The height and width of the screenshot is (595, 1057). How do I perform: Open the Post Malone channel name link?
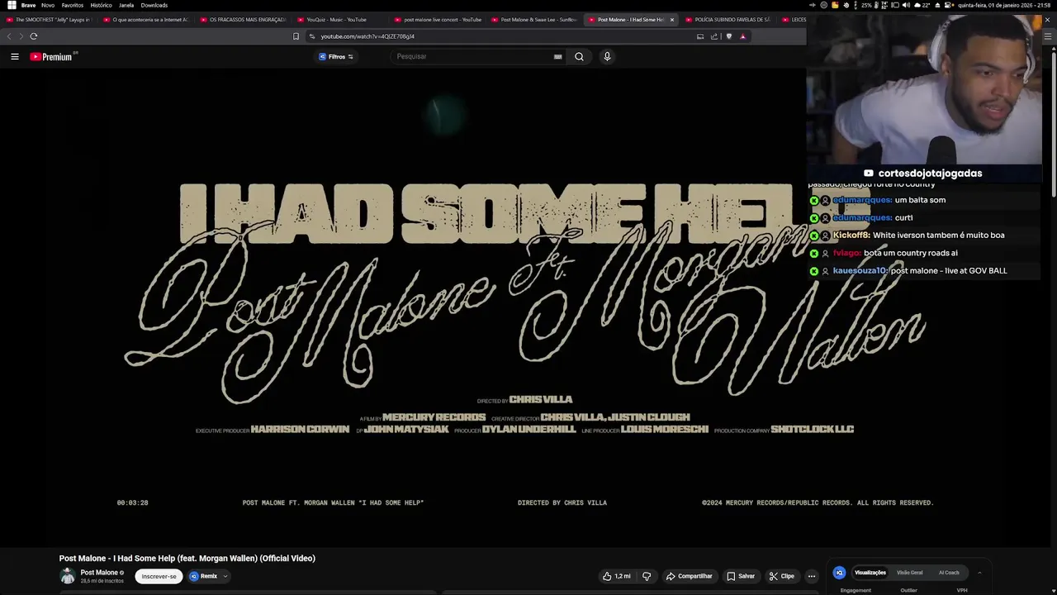99,573
